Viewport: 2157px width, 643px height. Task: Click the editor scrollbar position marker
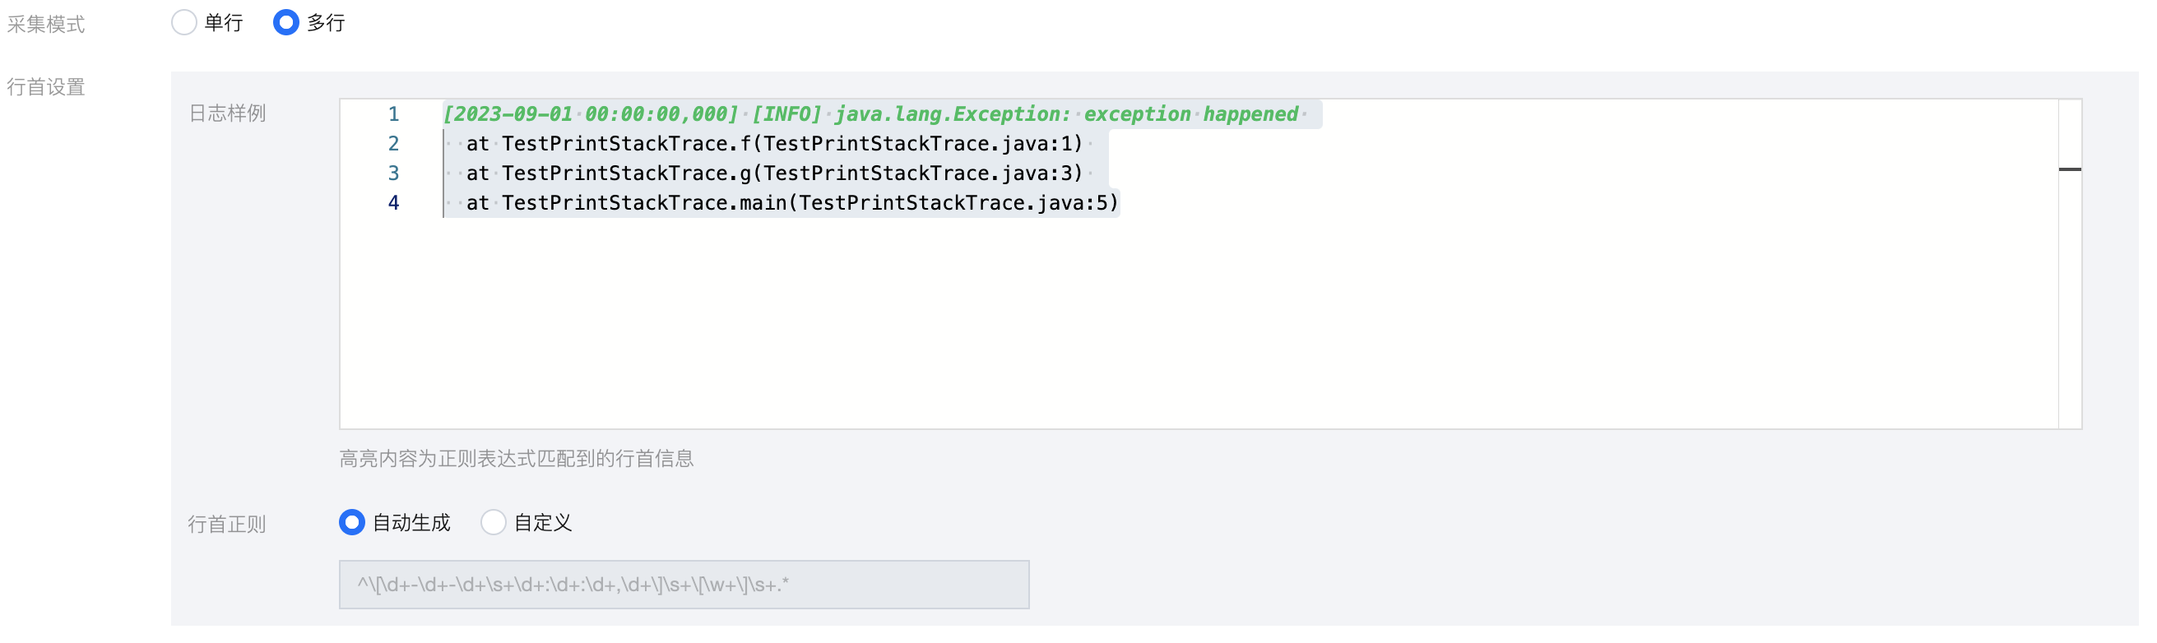[2069, 169]
